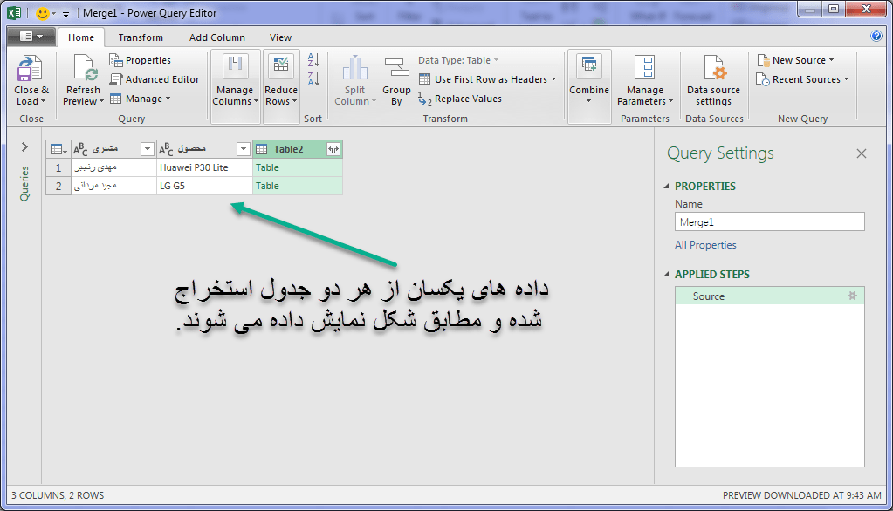Screen dimensions: 893x511
Task: Click the Excel app icon in title bar
Action: (x=14, y=12)
